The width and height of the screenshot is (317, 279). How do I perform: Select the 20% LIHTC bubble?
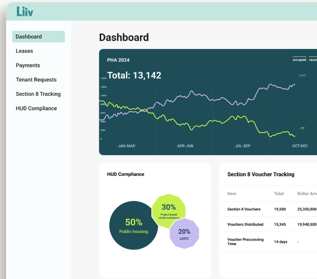click(184, 234)
